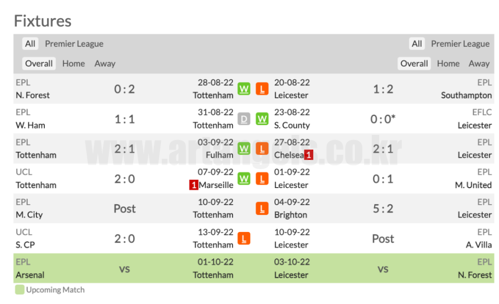Image resolution: width=499 pixels, height=304 pixels.
Task: Switch left fixtures to the Home filter
Action: coord(74,63)
